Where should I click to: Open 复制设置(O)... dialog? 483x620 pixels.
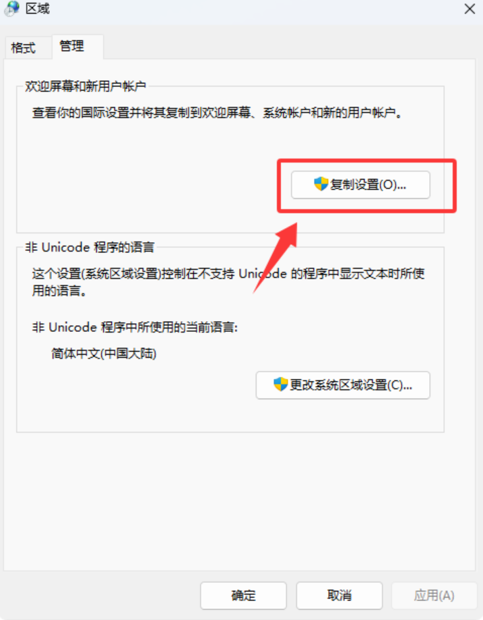point(360,185)
